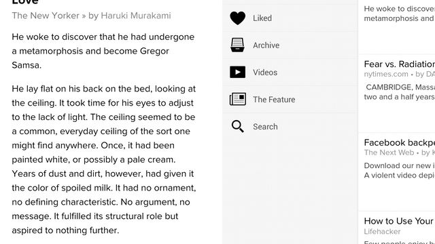Click the Search magnifier icon
This screenshot has width=435, height=244.
pyautogui.click(x=238, y=127)
